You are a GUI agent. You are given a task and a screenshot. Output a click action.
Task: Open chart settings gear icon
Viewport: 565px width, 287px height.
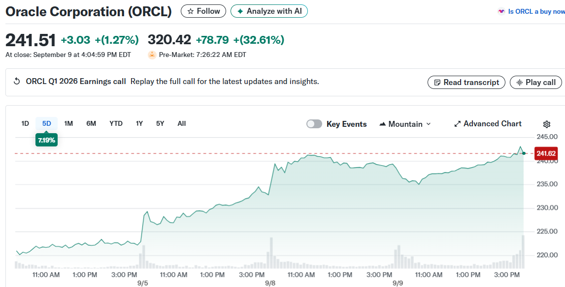546,124
